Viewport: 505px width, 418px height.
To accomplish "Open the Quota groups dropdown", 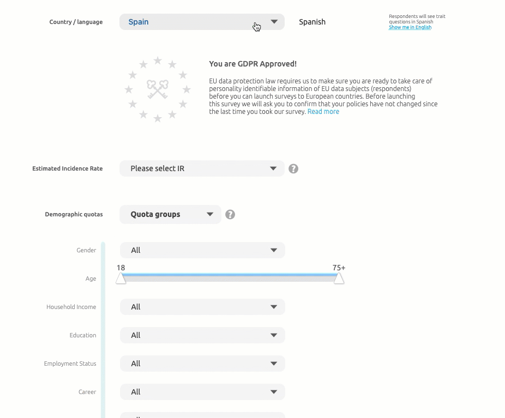I will coord(170,214).
